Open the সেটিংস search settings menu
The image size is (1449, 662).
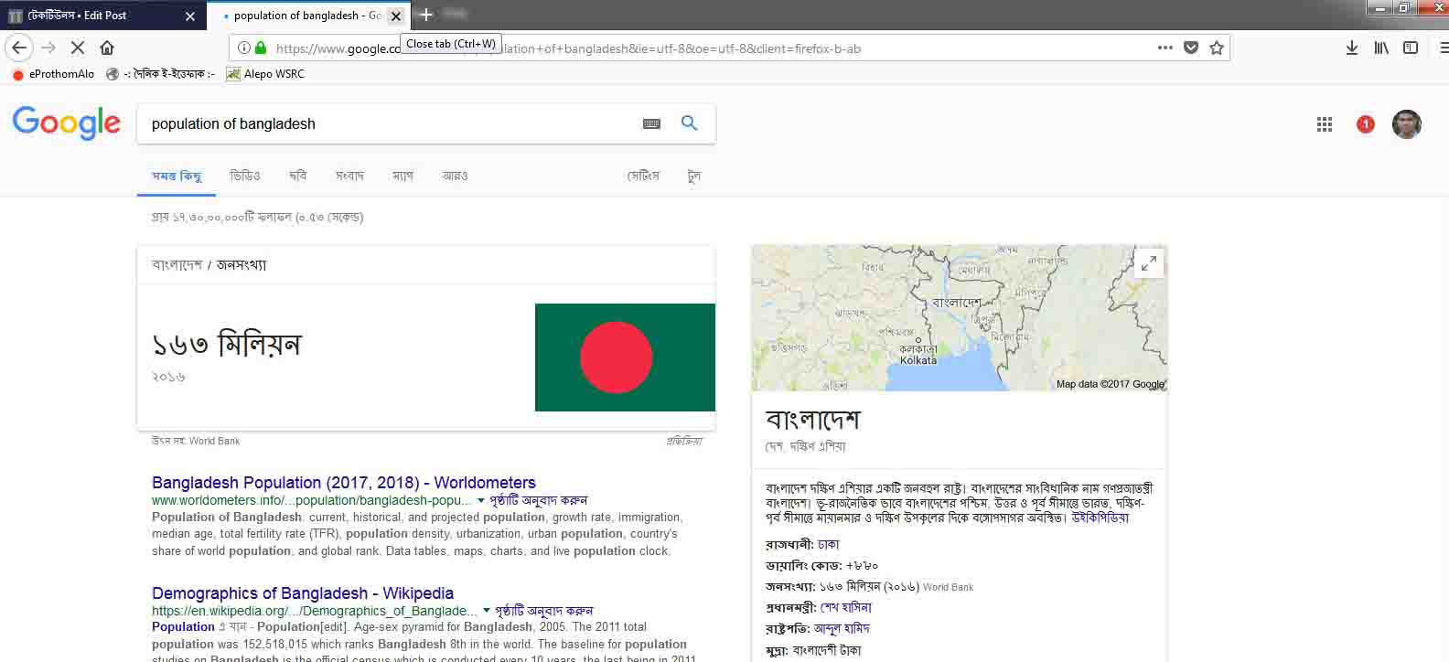click(643, 176)
